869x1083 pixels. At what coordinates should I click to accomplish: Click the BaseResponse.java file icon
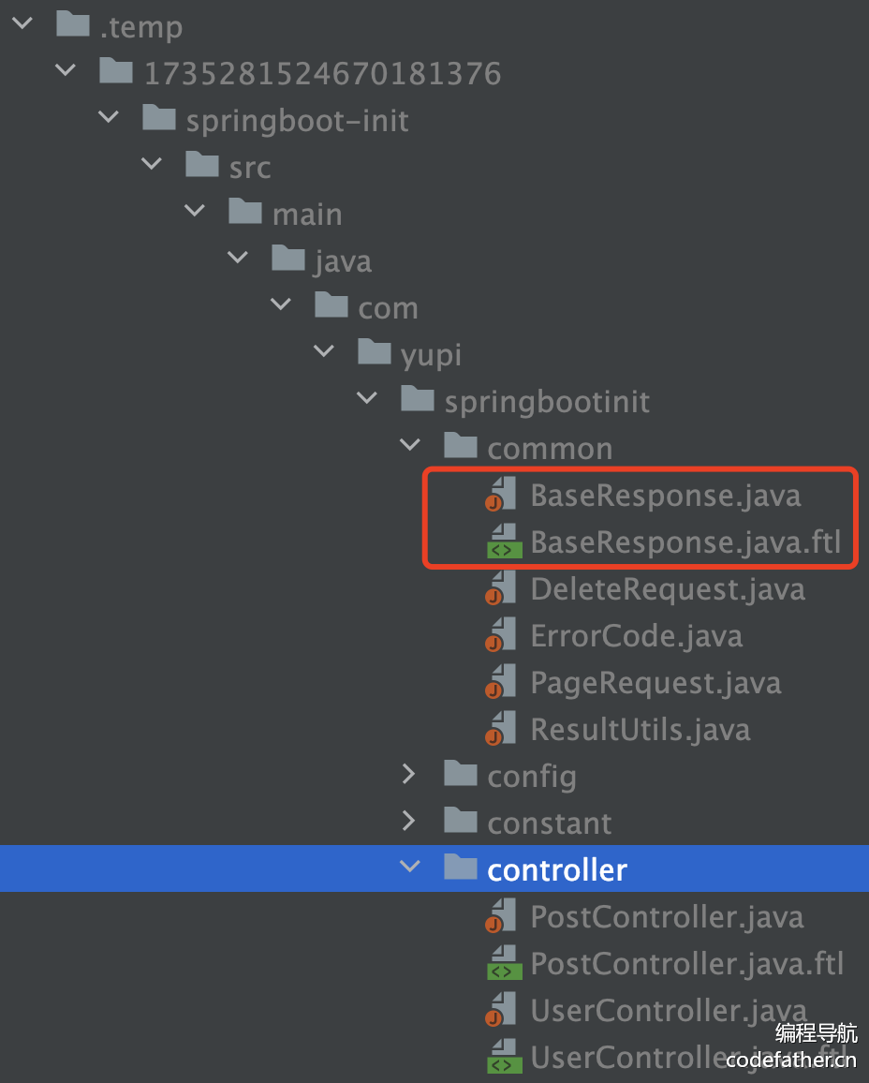coord(501,495)
